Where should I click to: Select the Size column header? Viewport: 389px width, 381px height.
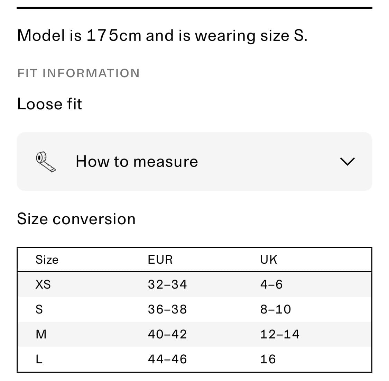47,260
